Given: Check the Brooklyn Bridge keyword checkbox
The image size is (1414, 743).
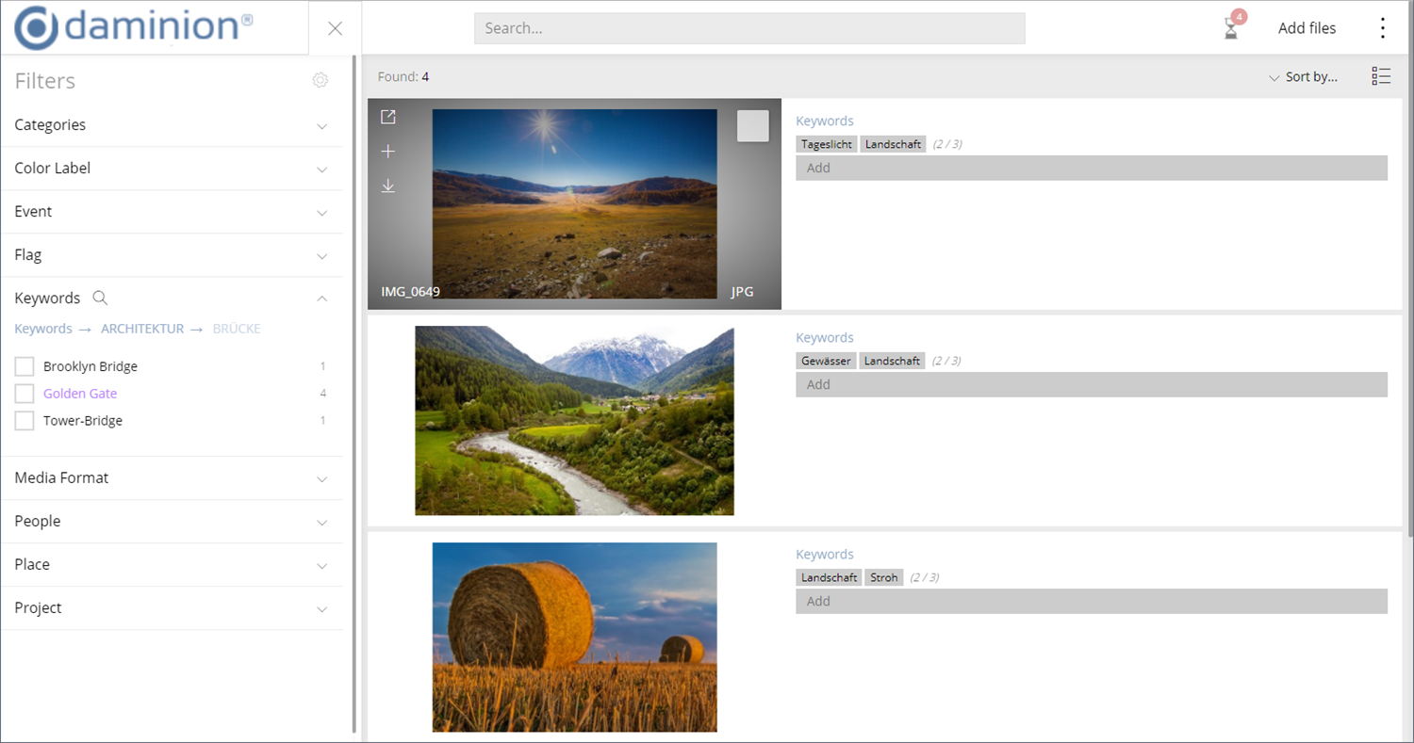Looking at the screenshot, I should [x=25, y=366].
